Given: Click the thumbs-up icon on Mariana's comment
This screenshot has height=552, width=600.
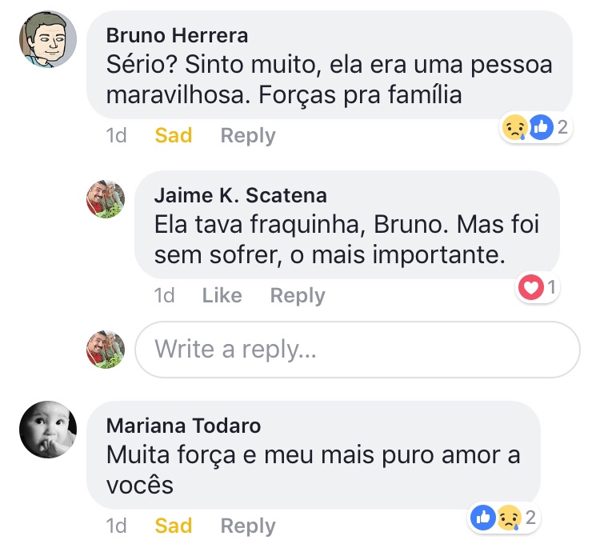Looking at the screenshot, I should tap(484, 518).
